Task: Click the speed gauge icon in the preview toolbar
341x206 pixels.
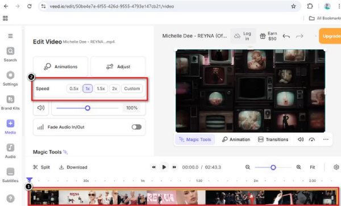Action: [x=312, y=140]
